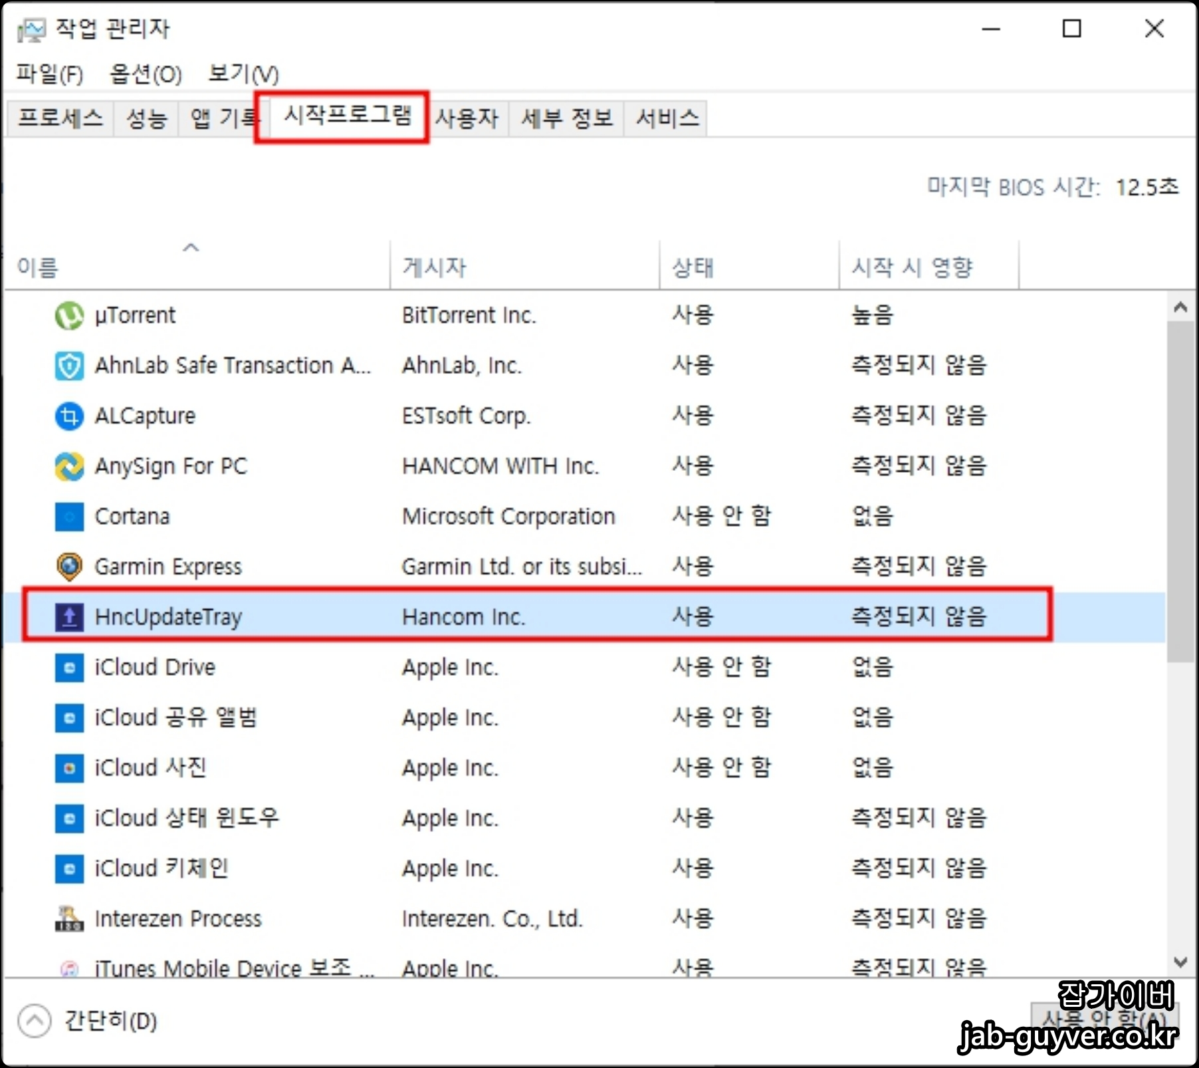Open the 옵션(O) menu
The image size is (1199, 1068).
(x=146, y=74)
